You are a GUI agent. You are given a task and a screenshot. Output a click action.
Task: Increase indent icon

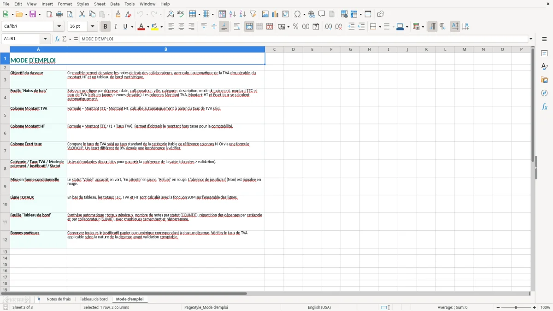[351, 27]
